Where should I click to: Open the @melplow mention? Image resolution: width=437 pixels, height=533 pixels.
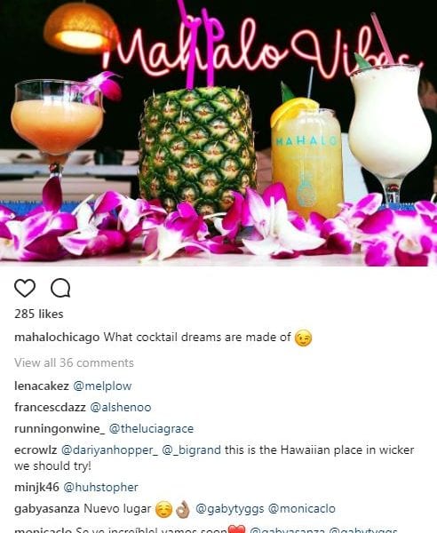coord(102,386)
